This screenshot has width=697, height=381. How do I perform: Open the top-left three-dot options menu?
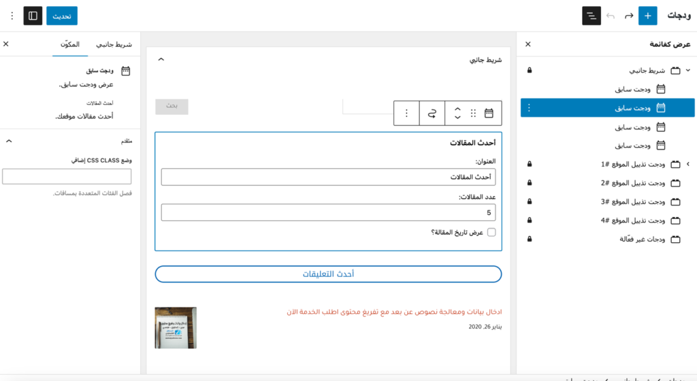[12, 16]
